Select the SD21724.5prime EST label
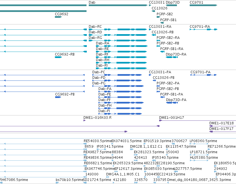The height and width of the screenshot is (184, 236). (x=97, y=180)
